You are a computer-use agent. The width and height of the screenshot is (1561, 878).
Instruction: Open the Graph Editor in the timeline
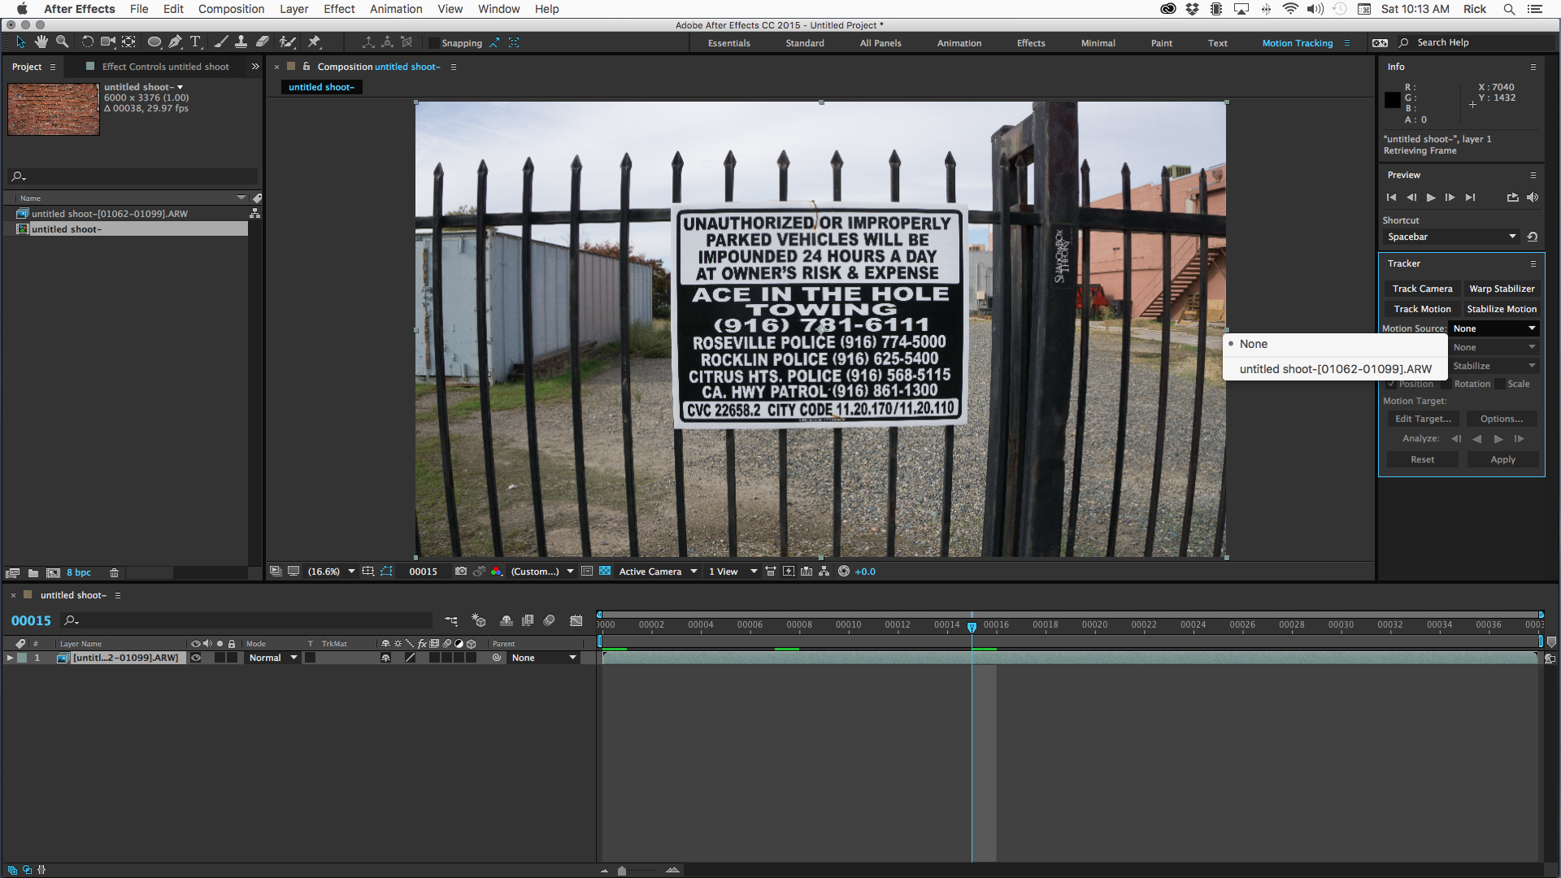coord(576,621)
